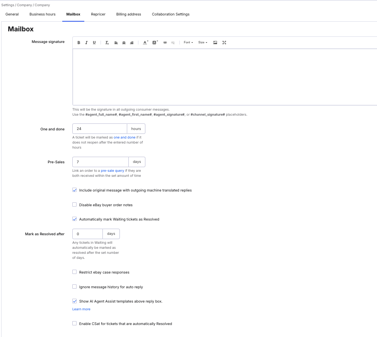The image size is (377, 337).
Task: Click the insert image icon
Action: [x=215, y=43]
